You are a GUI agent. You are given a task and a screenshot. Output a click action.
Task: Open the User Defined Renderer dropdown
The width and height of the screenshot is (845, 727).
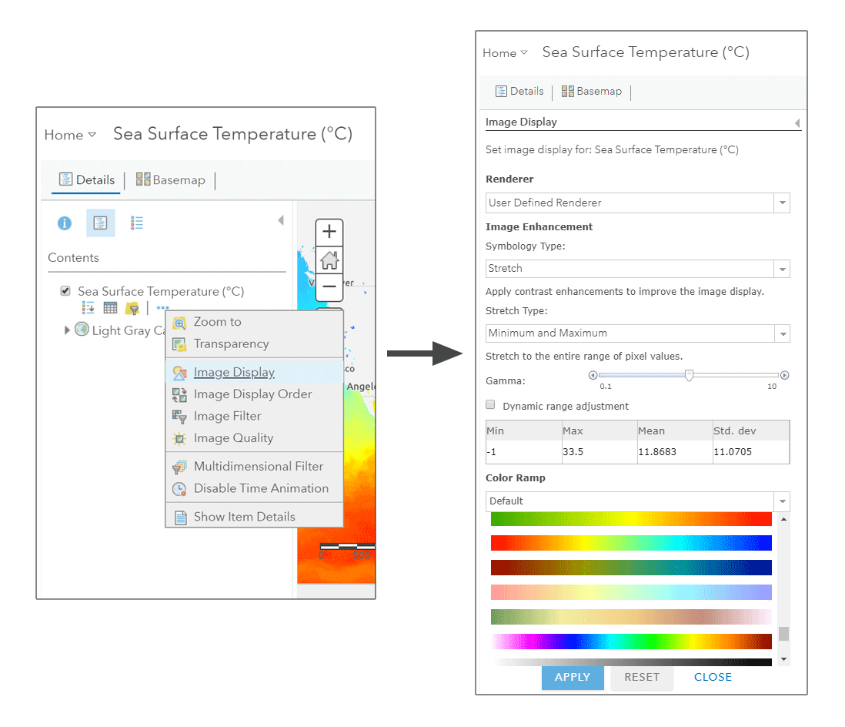coord(782,203)
